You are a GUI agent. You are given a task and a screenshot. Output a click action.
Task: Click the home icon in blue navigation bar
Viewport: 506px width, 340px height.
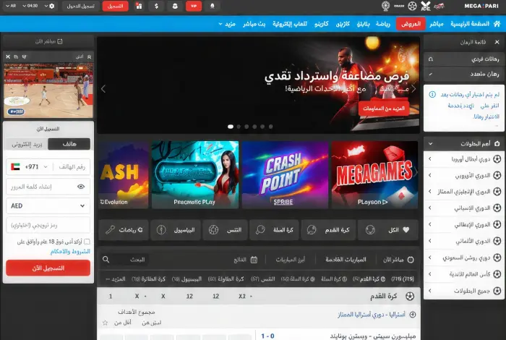point(497,24)
